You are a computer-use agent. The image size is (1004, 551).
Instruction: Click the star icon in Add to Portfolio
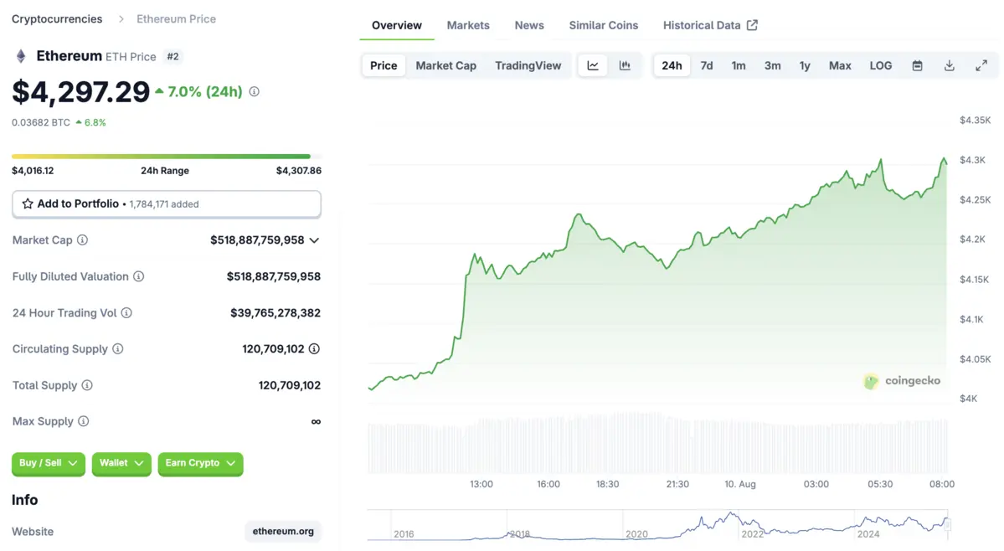[x=28, y=203]
